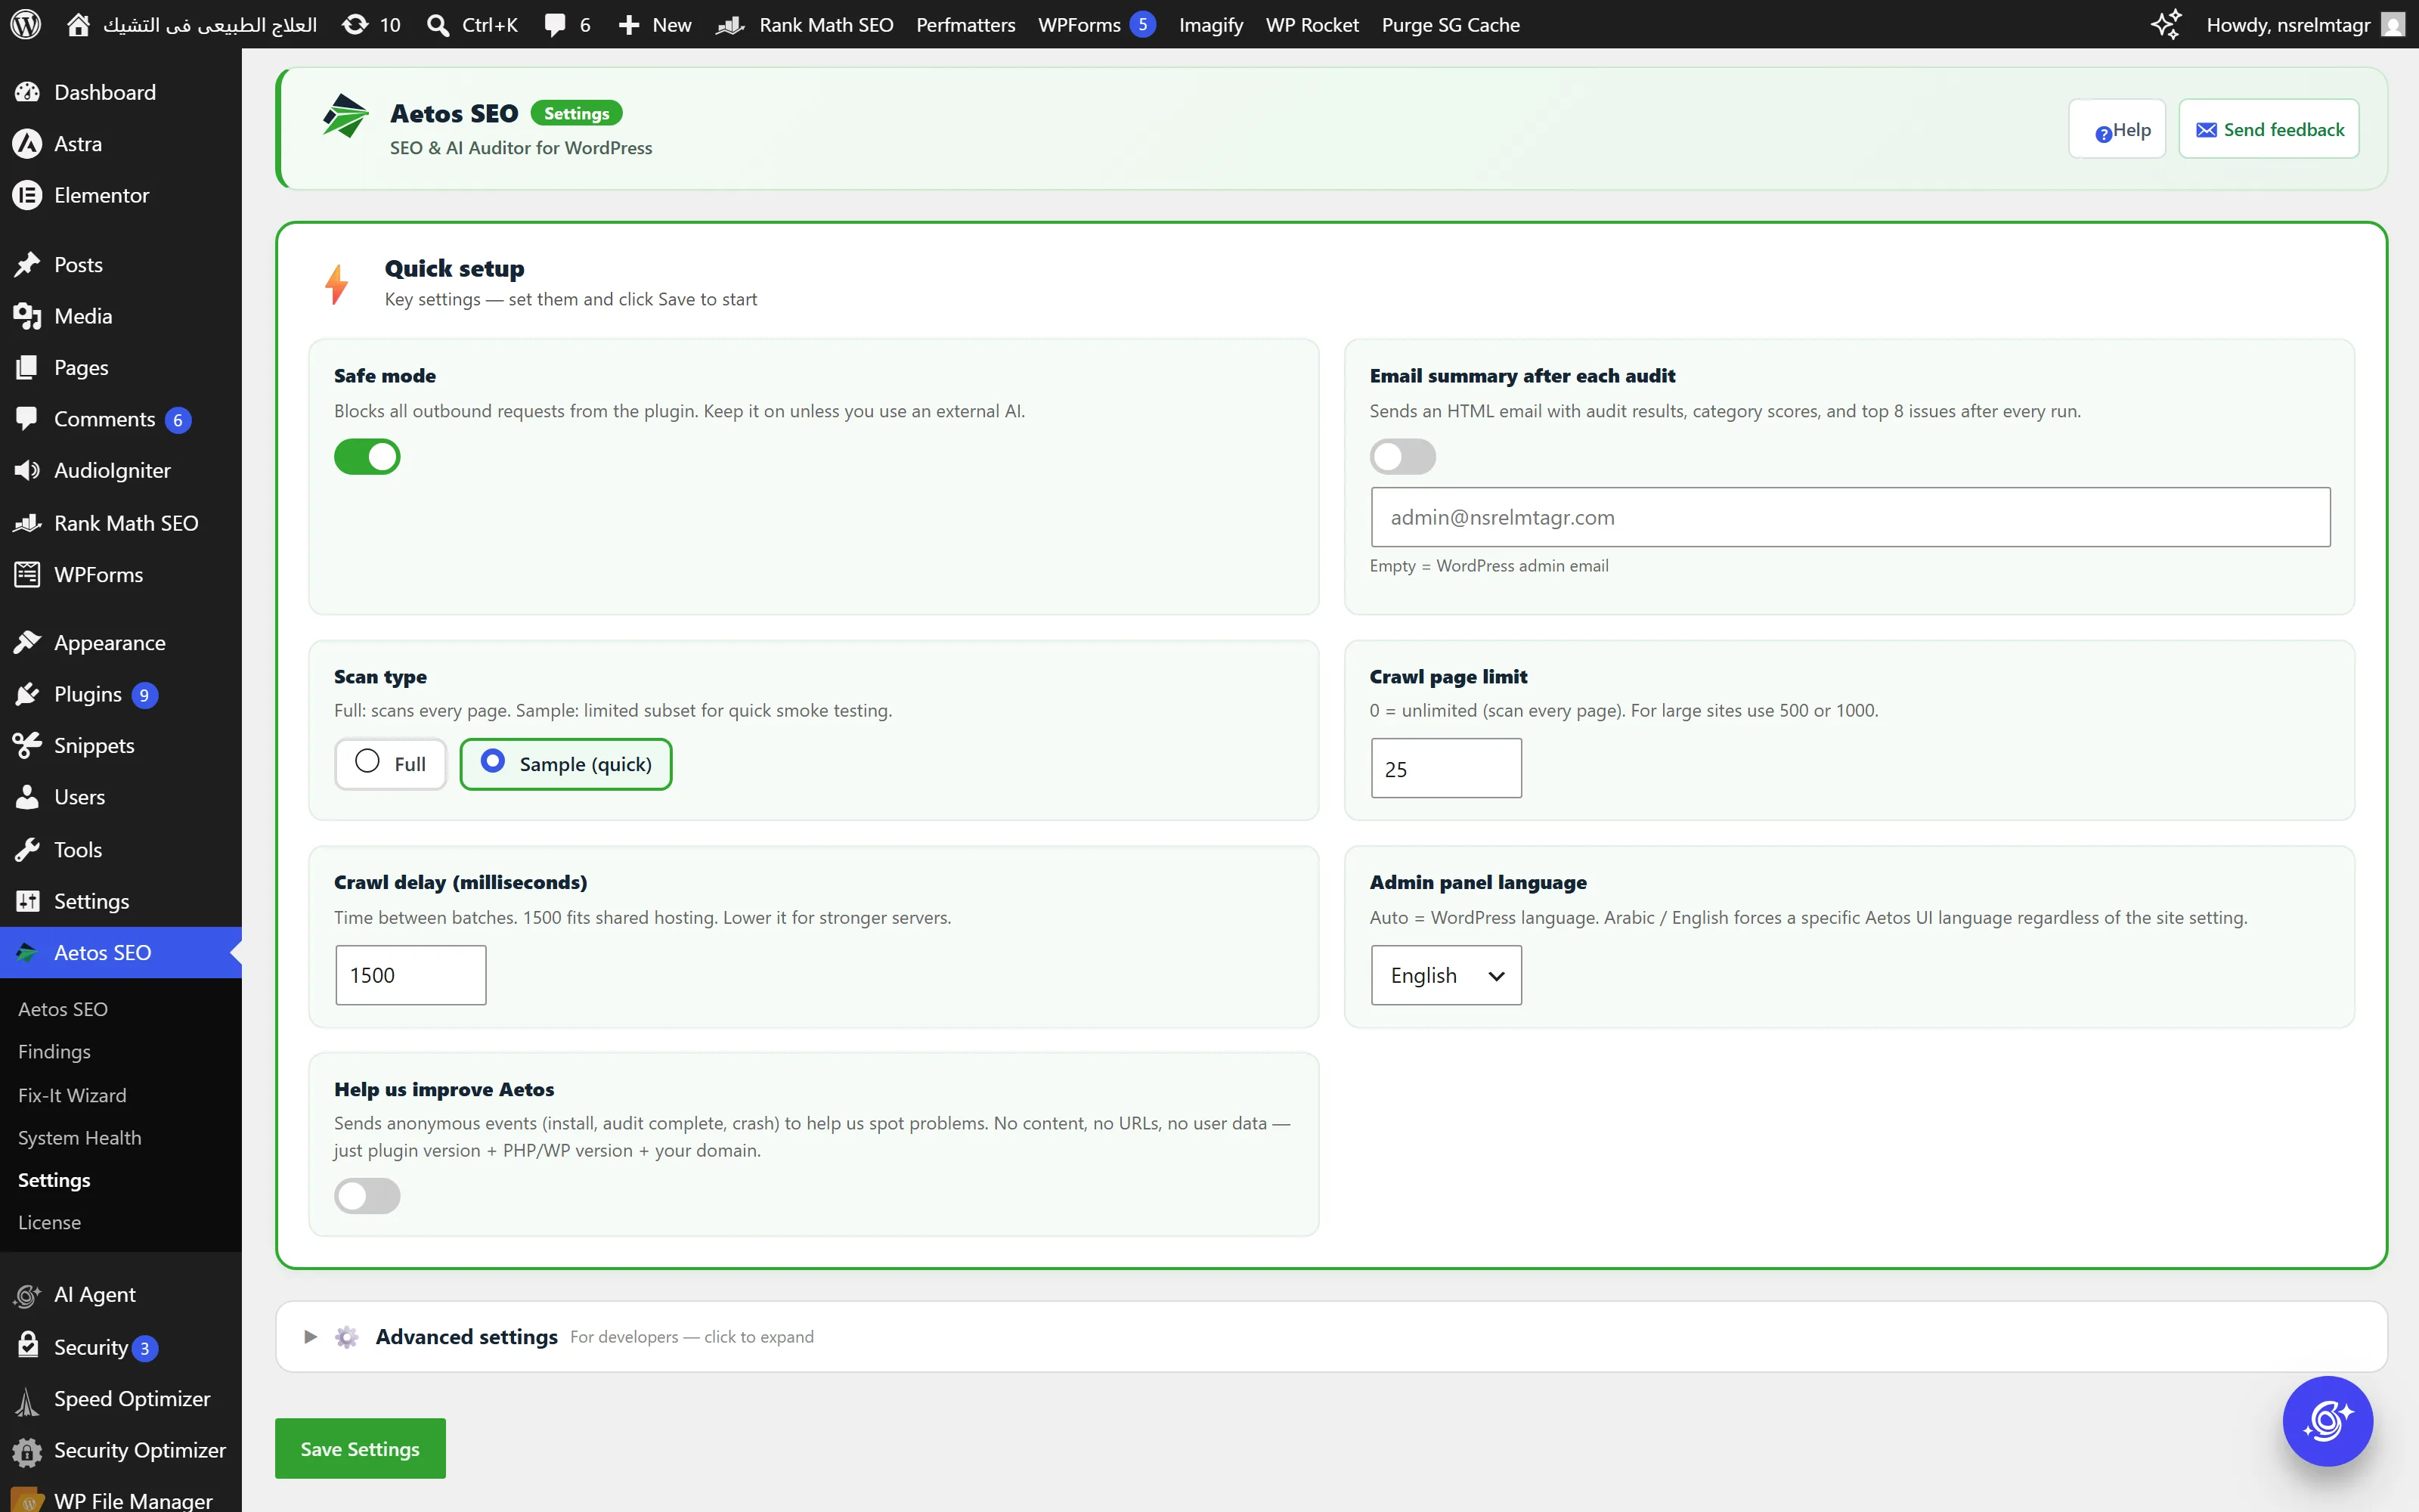The width and height of the screenshot is (2419, 1512).
Task: Expand the Advanced settings section
Action: 1331,1337
